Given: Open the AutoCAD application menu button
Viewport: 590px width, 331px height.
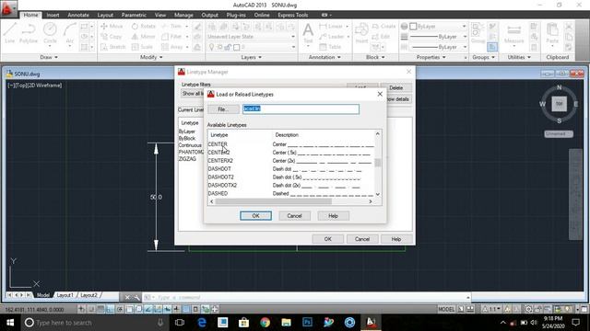Looking at the screenshot, I should [8, 9].
